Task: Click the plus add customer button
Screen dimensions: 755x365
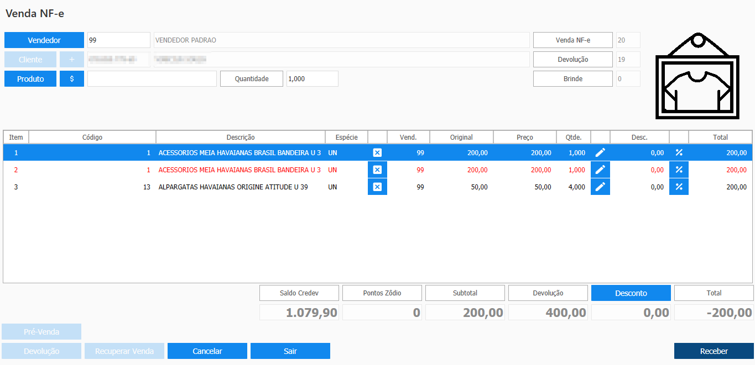Action: (x=72, y=60)
